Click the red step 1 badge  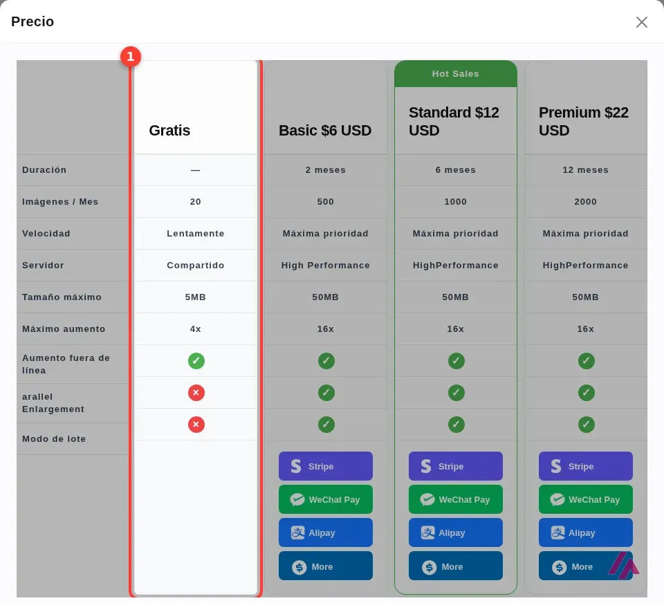(131, 56)
